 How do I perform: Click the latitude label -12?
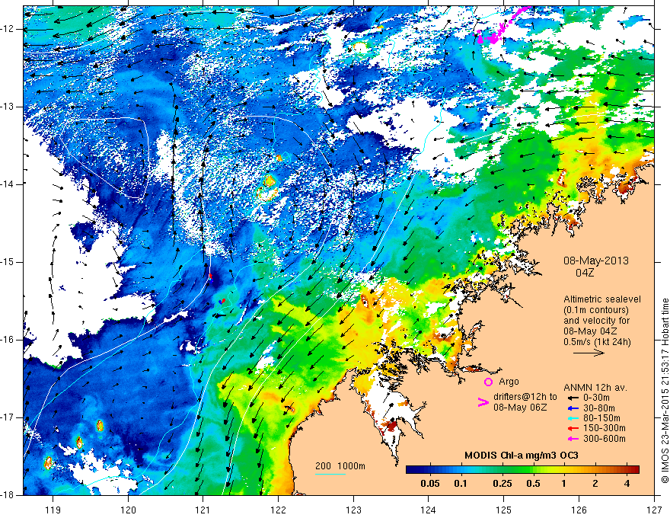8,29
